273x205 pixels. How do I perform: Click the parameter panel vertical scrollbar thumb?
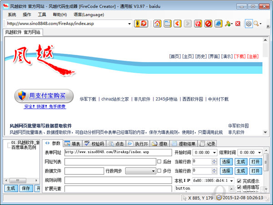click(x=266, y=162)
